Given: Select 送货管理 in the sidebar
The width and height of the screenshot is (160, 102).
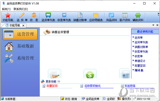Looking at the screenshot, I should point(20,34).
